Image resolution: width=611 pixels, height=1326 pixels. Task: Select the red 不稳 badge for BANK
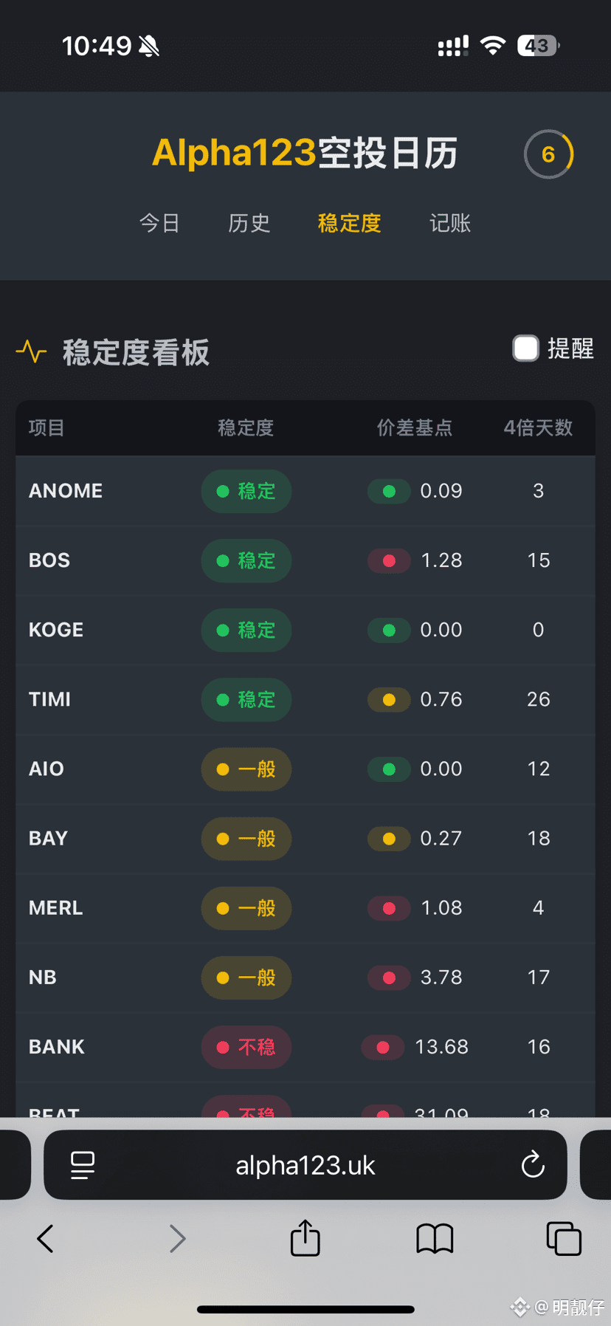click(246, 1047)
